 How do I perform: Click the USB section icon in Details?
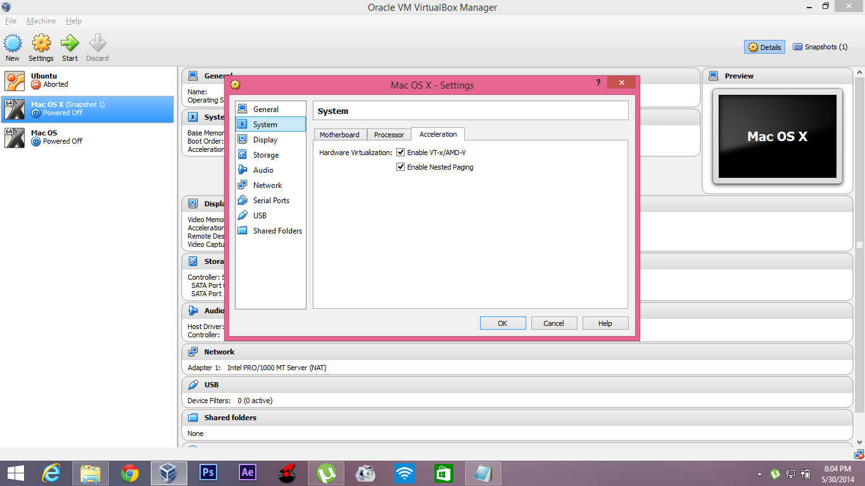point(193,385)
